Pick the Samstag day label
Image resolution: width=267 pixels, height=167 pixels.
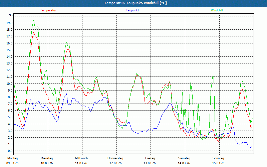(184, 158)
